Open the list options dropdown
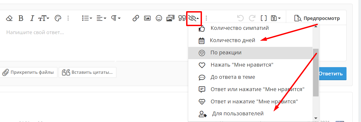 (87, 18)
